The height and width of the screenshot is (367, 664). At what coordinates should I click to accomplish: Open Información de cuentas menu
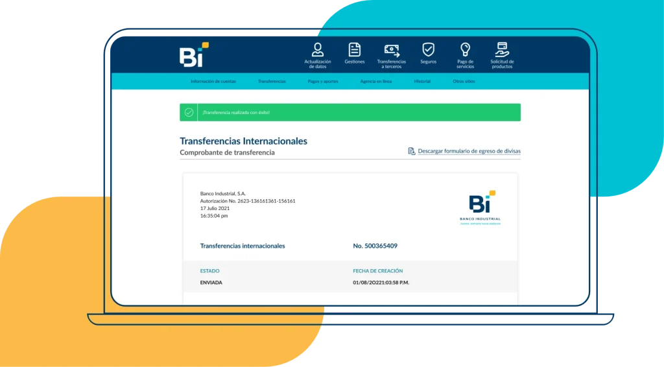pyautogui.click(x=213, y=82)
